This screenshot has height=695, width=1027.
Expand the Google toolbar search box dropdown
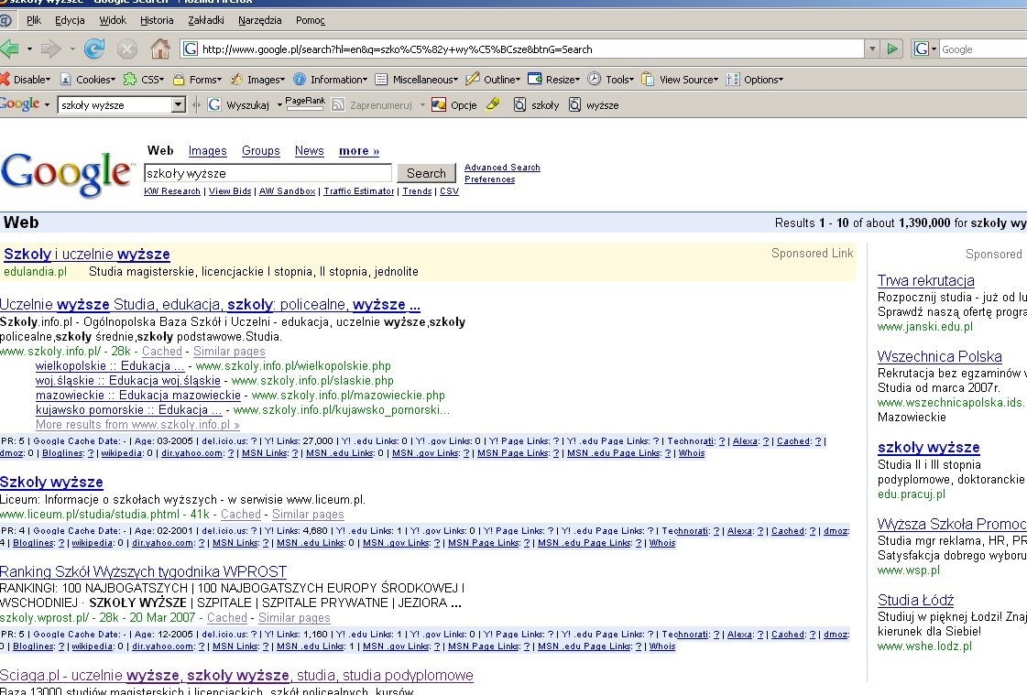[x=178, y=104]
